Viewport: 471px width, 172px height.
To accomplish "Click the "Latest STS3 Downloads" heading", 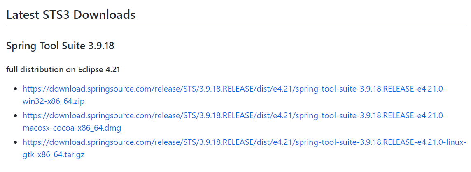I will click(x=71, y=14).
